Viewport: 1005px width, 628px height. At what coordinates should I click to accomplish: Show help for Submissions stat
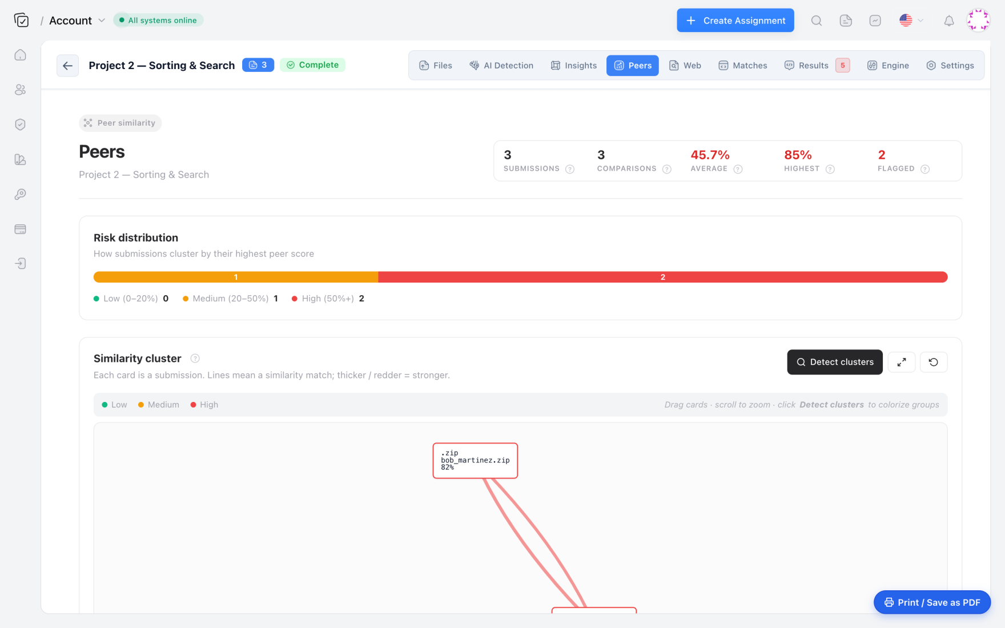[x=570, y=169]
